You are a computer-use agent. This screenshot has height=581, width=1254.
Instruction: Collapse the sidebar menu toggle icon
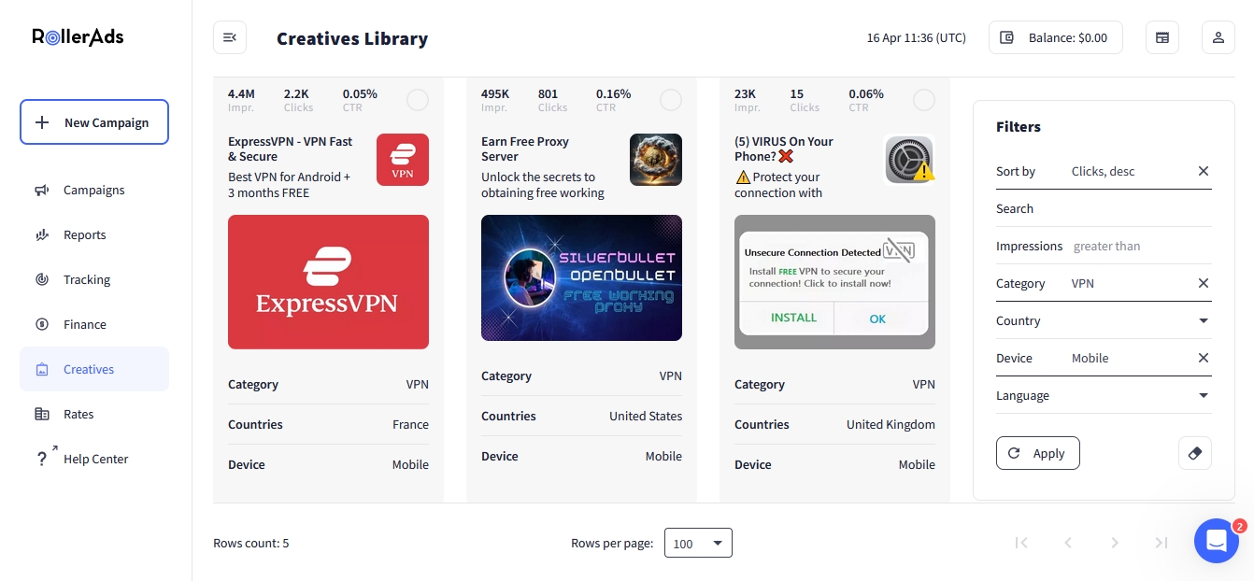click(x=230, y=37)
